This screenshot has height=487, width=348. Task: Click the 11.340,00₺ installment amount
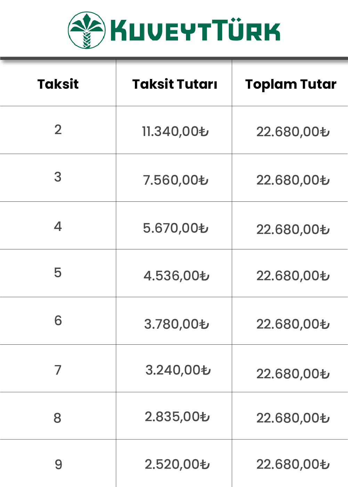click(175, 131)
